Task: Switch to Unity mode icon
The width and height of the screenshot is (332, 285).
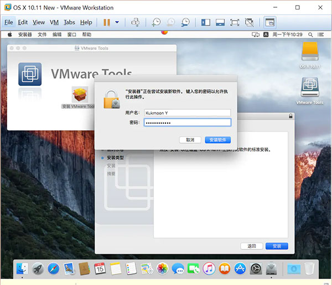Action: (x=249, y=22)
